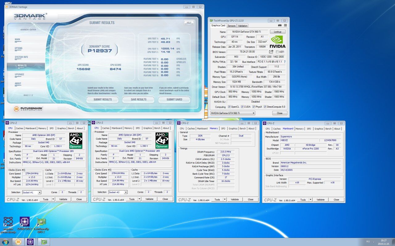Toggle the PhysX checkbox
The height and width of the screenshot is (246, 395).
tap(254, 107)
